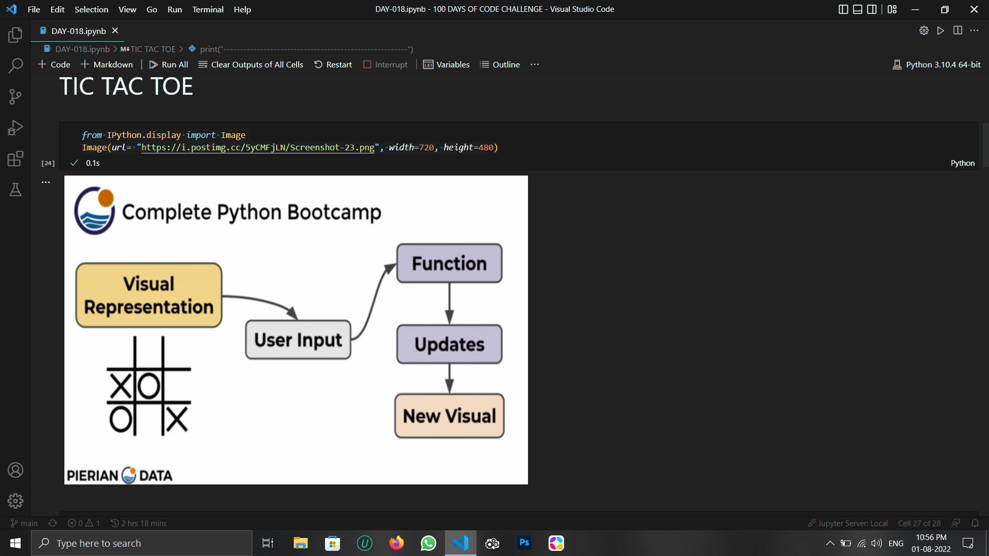Launch Photoshop from the taskbar
This screenshot has width=989, height=556.
[524, 543]
